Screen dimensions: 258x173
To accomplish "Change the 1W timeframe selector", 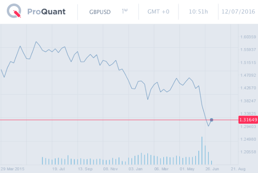I will [125, 12].
